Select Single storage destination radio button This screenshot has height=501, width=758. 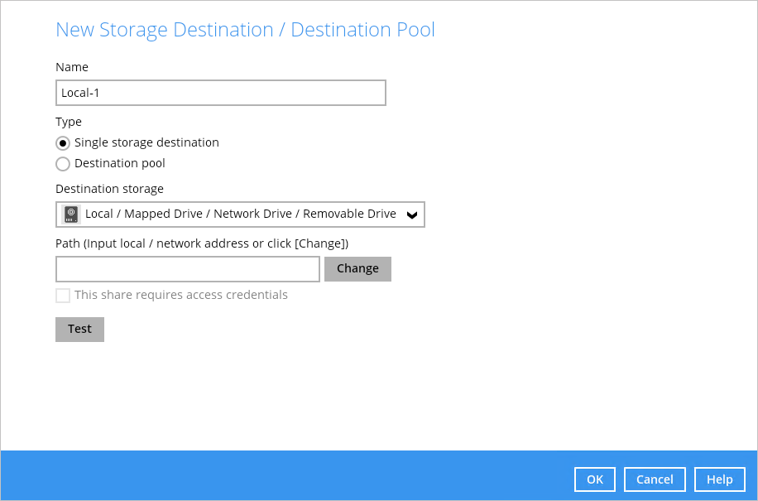pos(63,143)
